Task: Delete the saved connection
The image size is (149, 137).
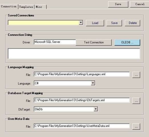Action: [x=132, y=23]
